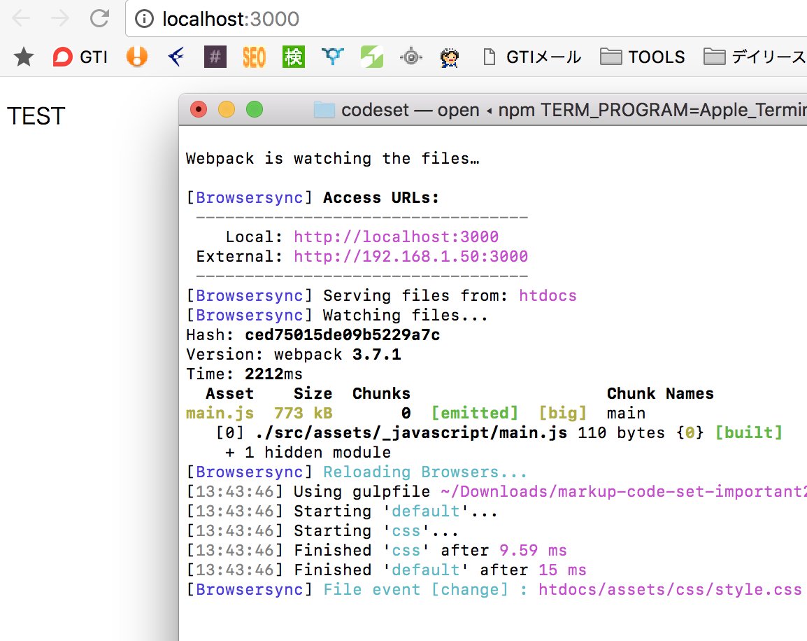Click the build time 2212ms
Image resolution: width=807 pixels, height=641 pixels.
tap(273, 374)
